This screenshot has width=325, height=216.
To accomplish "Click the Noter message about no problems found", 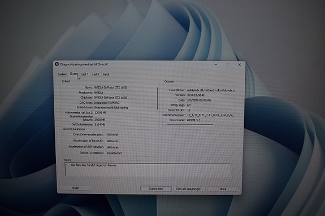I will (94, 165).
